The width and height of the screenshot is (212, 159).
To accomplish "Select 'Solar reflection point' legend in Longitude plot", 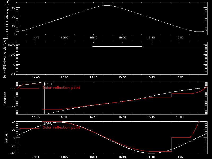I will [x=61, y=88].
